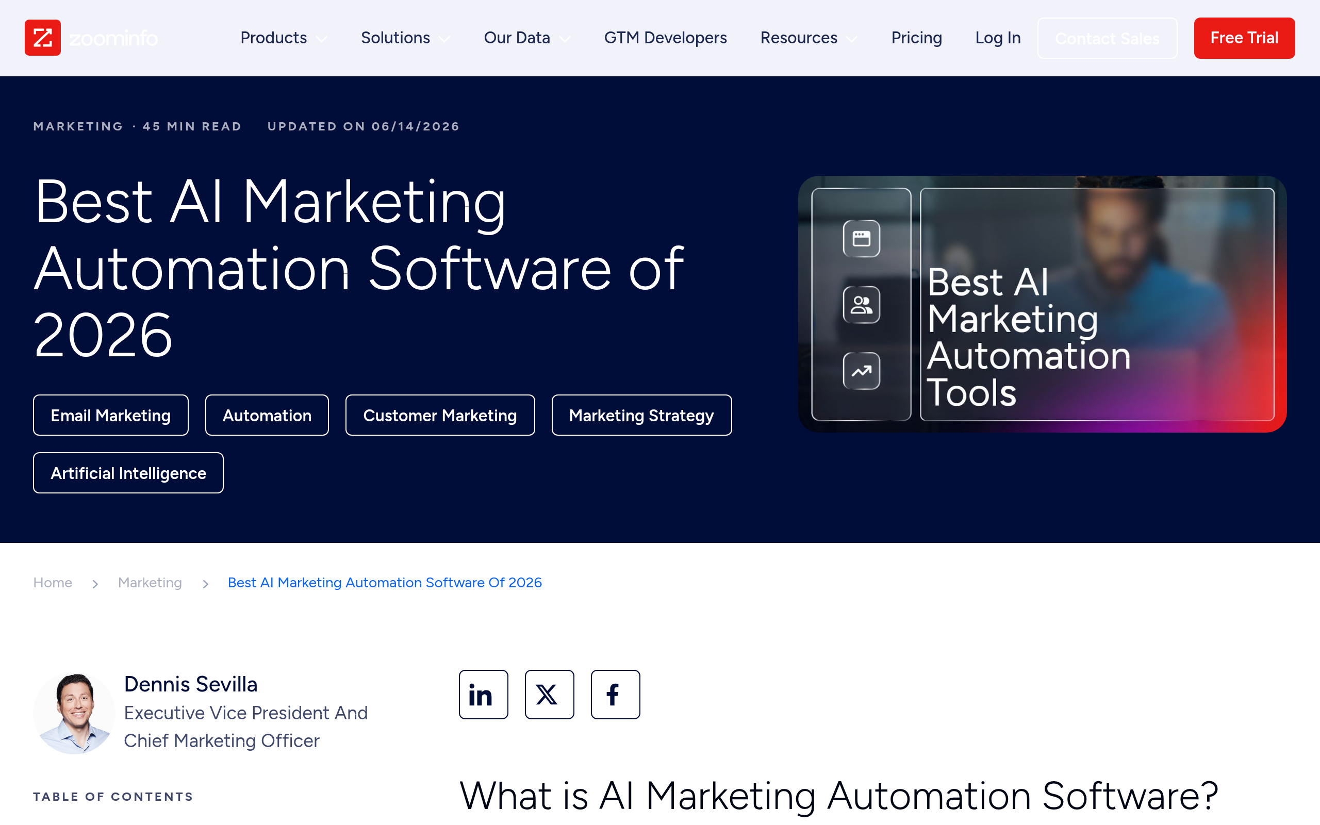Open the Solutions menu

[x=395, y=38]
